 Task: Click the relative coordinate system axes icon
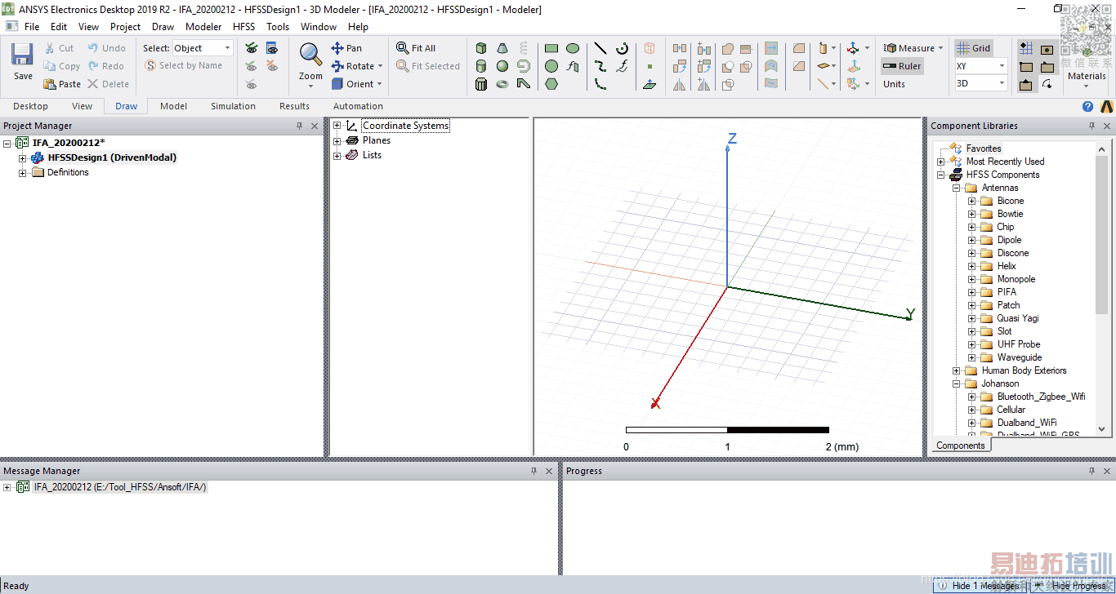[853, 48]
